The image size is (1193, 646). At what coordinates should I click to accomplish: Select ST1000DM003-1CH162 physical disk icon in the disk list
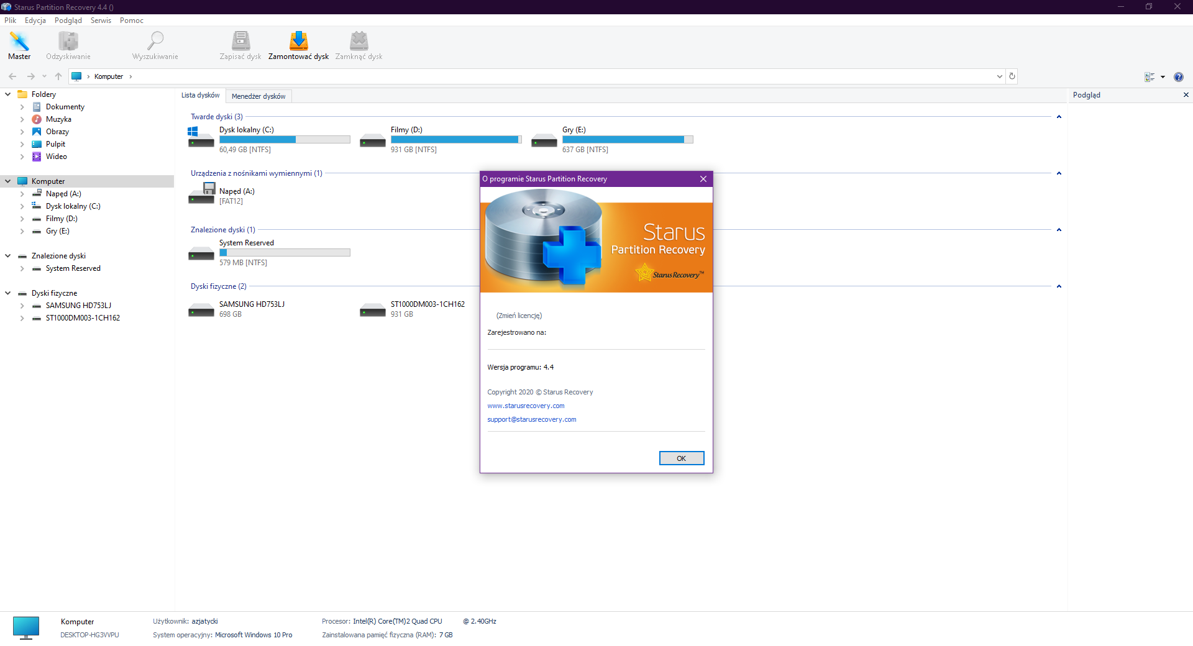point(373,309)
